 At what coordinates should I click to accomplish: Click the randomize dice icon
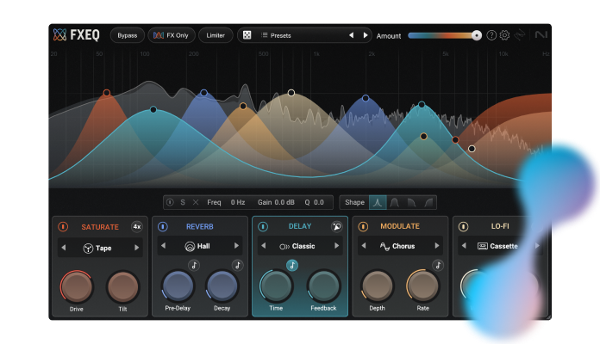pos(247,35)
